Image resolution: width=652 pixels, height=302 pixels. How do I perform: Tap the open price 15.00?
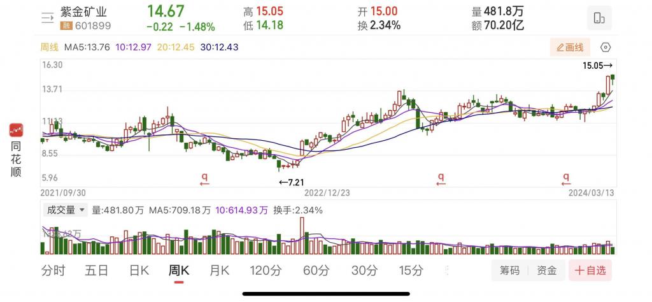[383, 11]
